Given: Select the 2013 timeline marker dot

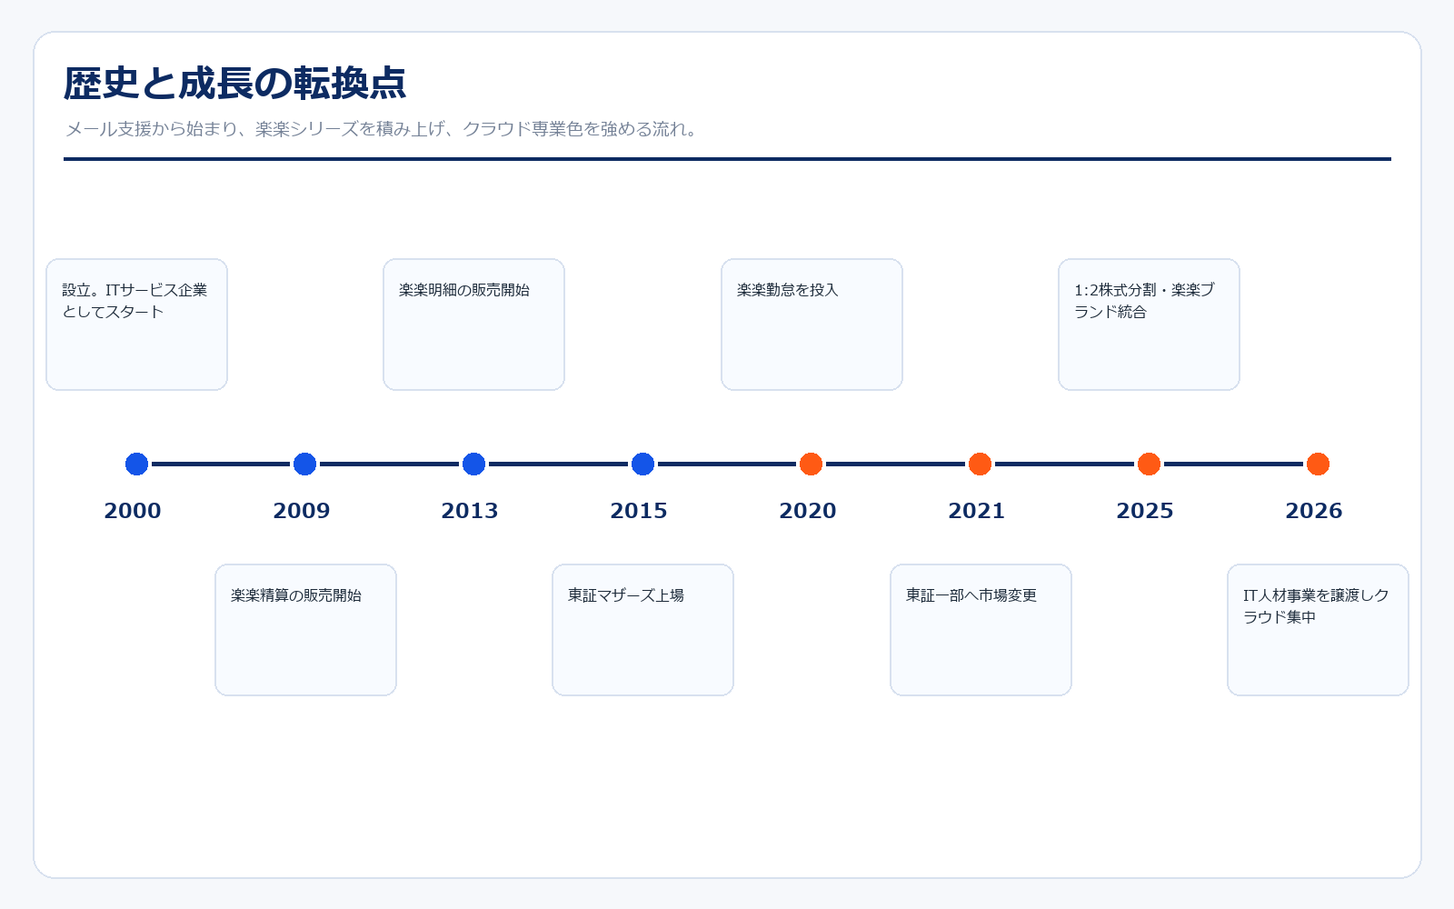Looking at the screenshot, I should pos(473,464).
